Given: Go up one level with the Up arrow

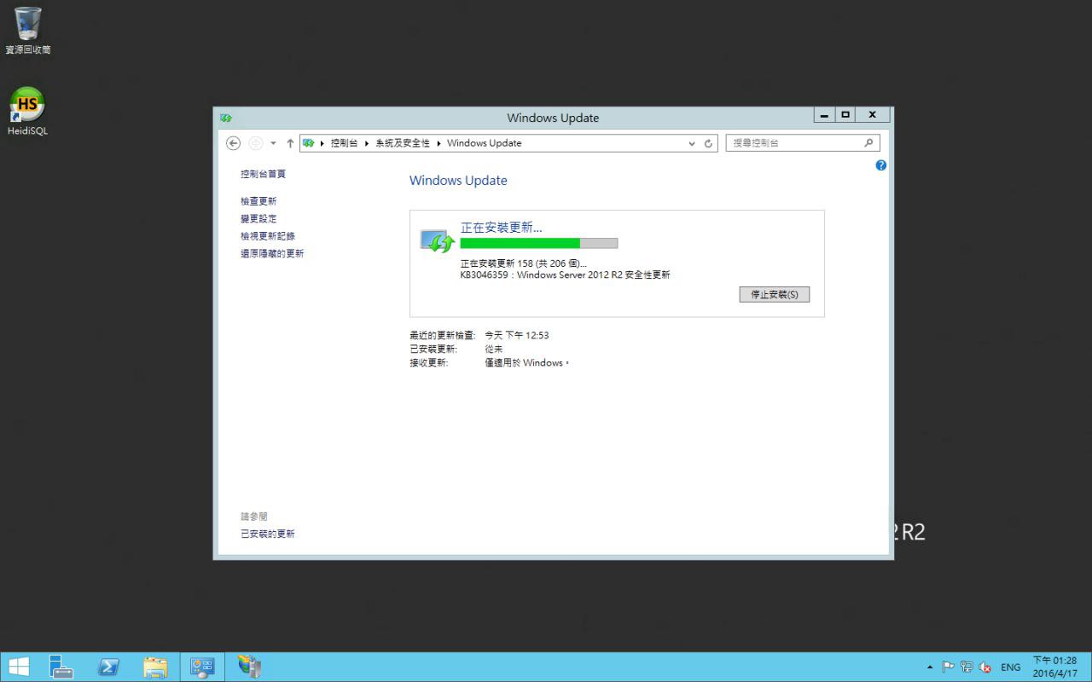Looking at the screenshot, I should [x=290, y=143].
